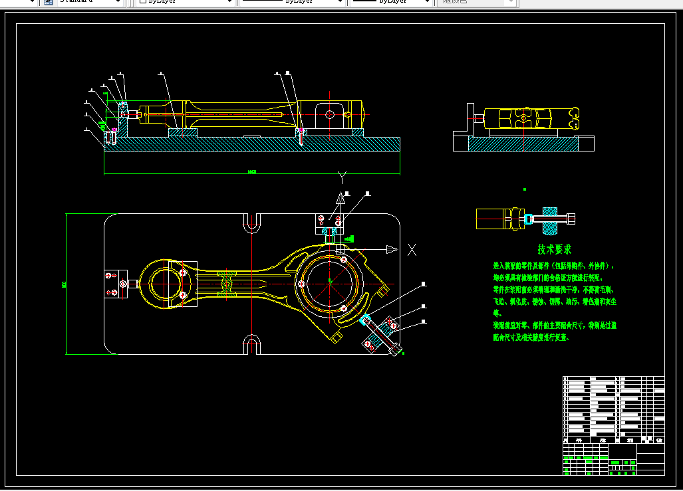Click the X axis label

point(412,249)
